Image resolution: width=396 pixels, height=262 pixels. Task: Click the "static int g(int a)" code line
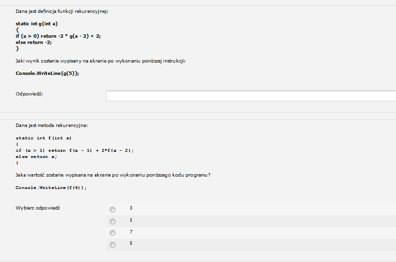(x=37, y=24)
